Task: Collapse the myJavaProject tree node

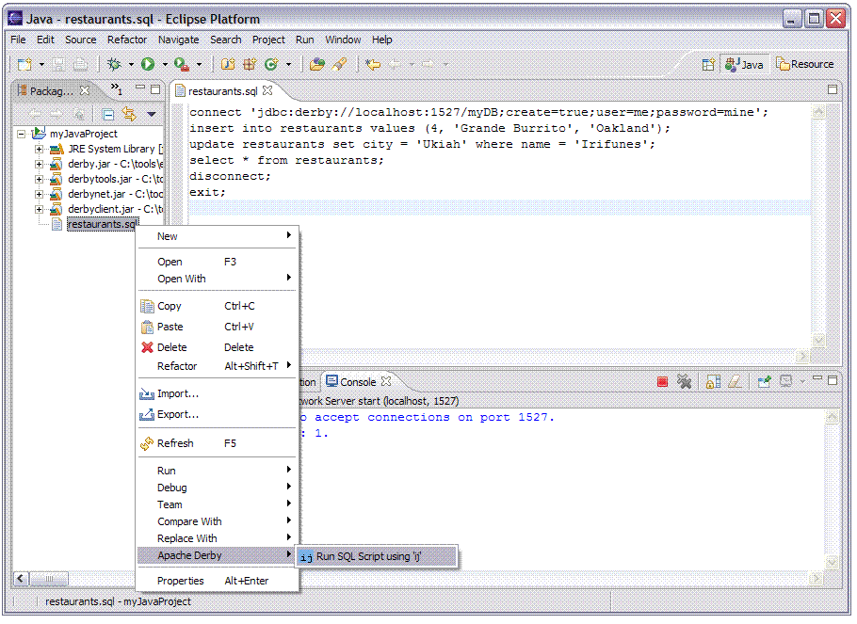Action: pos(22,134)
